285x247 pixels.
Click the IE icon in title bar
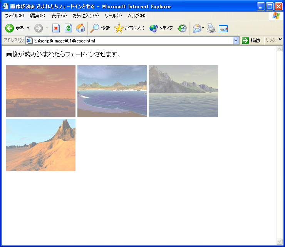(x=5, y=6)
